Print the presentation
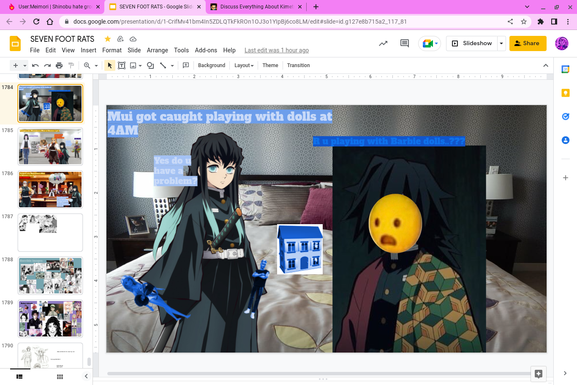The width and height of the screenshot is (577, 385). 59,65
